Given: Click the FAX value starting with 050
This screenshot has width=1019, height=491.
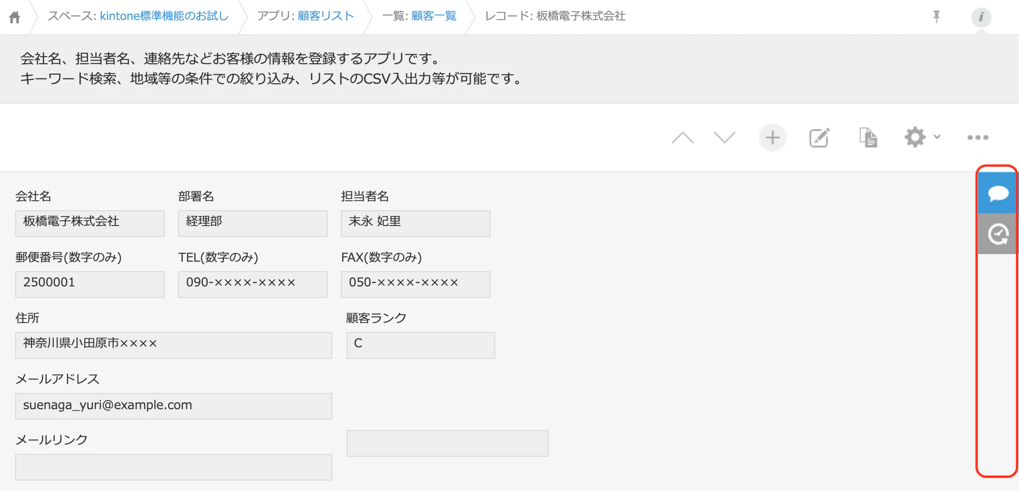Looking at the screenshot, I should (x=416, y=284).
